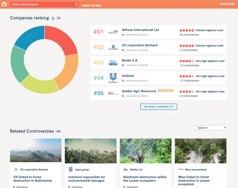Select the orange donut chart segment
Viewport: 238px width, 188px height.
(68, 72)
